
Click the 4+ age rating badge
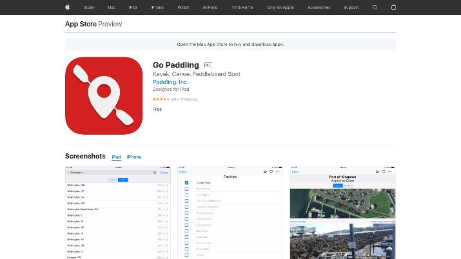point(208,65)
